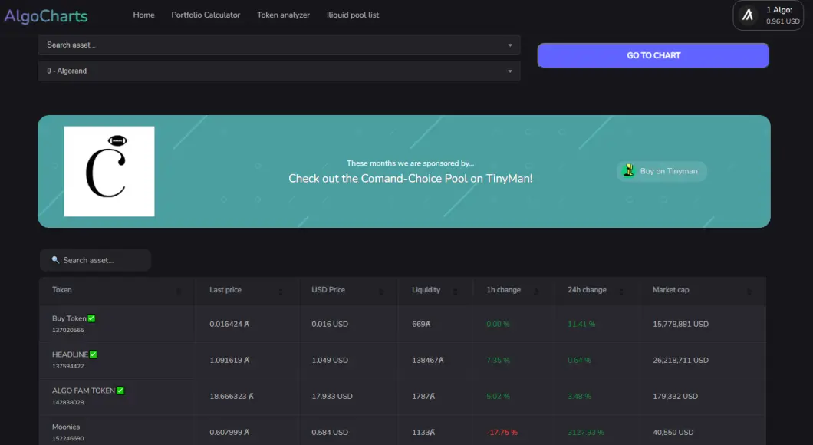
Task: Click the 7.35 % 1h change
Action: (499, 360)
